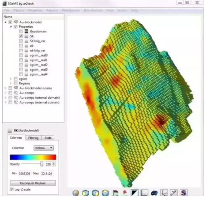Image resolution: width=206 pixels, height=197 pixels.
Task: Expand the Au-blockmodel-coarse tree node
Action: tap(5, 88)
